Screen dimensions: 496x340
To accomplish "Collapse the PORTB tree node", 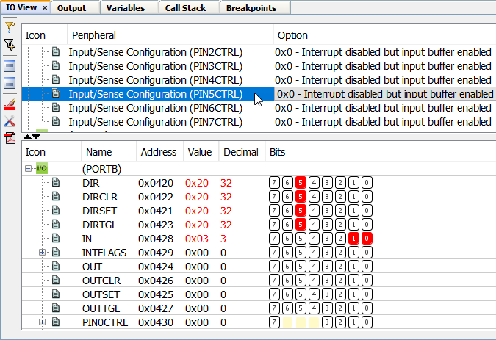I will tap(29, 169).
